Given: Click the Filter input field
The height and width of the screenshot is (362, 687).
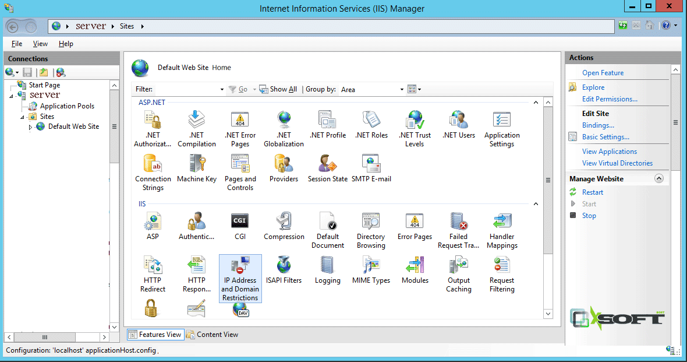Looking at the screenshot, I should pos(187,90).
